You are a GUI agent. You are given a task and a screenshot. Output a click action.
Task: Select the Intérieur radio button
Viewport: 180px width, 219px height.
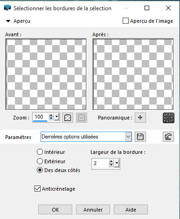pyautogui.click(x=40, y=152)
